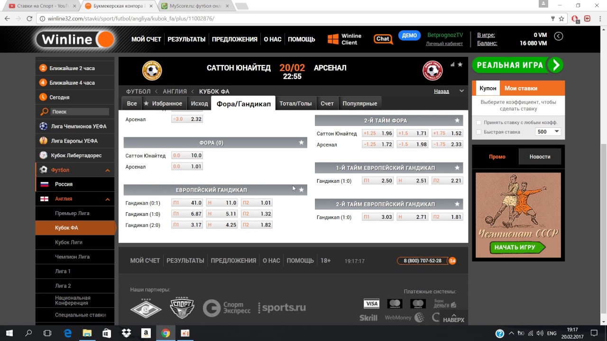Enable the Быстрая ставка checkbox

(x=478, y=132)
